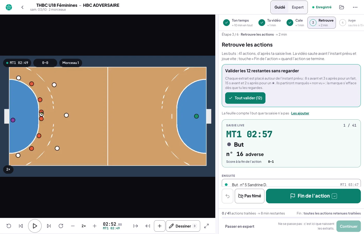Click the MT1 02:49 overlay badge

(17, 63)
